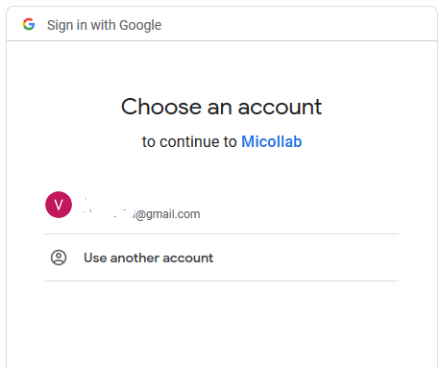Screen dimensions: 441x368
Task: Click the '@' symbol in the email address
Action: [141, 214]
